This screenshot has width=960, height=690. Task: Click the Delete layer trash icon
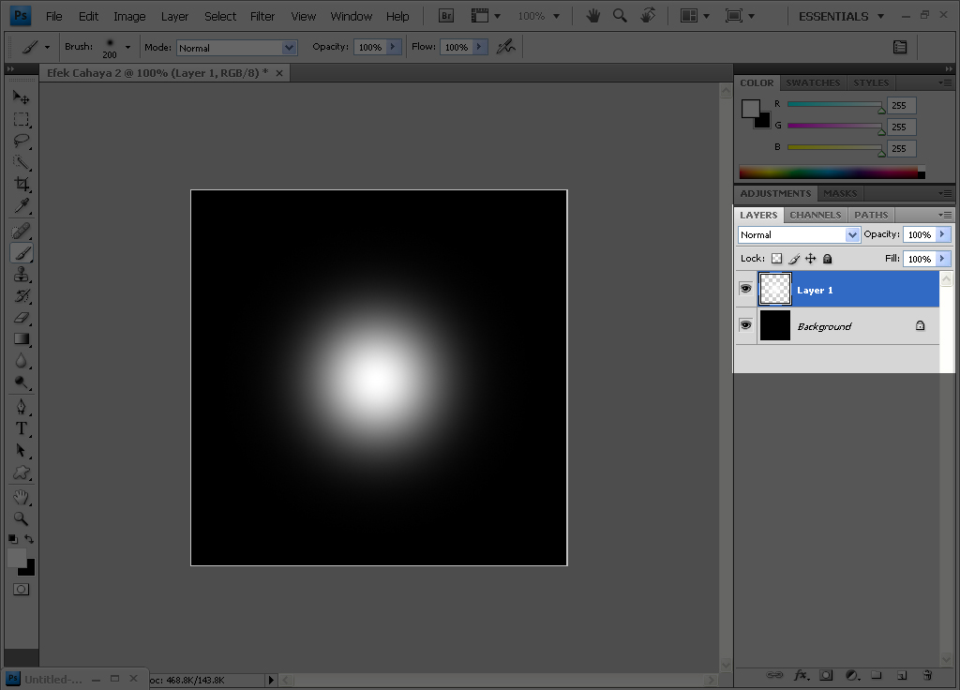tap(926, 674)
